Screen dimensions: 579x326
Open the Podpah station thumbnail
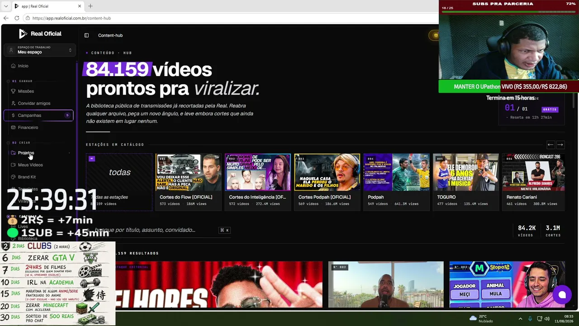click(x=397, y=172)
